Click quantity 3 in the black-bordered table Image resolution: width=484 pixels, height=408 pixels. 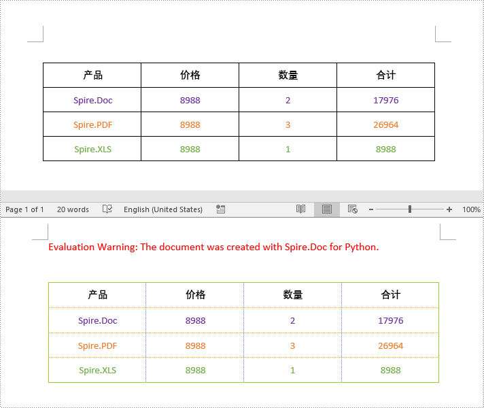288,124
